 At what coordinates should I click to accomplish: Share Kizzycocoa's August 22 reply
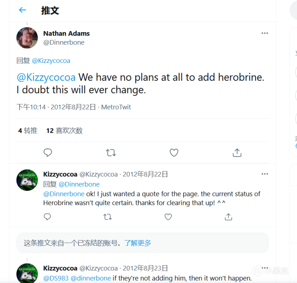pyautogui.click(x=228, y=217)
